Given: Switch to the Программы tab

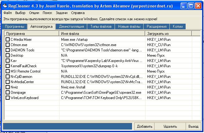Looking at the screenshot, I should tap(15, 26).
